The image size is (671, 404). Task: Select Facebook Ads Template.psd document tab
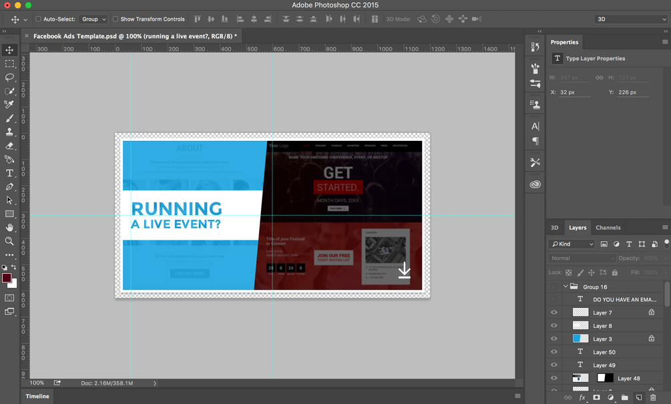(135, 36)
